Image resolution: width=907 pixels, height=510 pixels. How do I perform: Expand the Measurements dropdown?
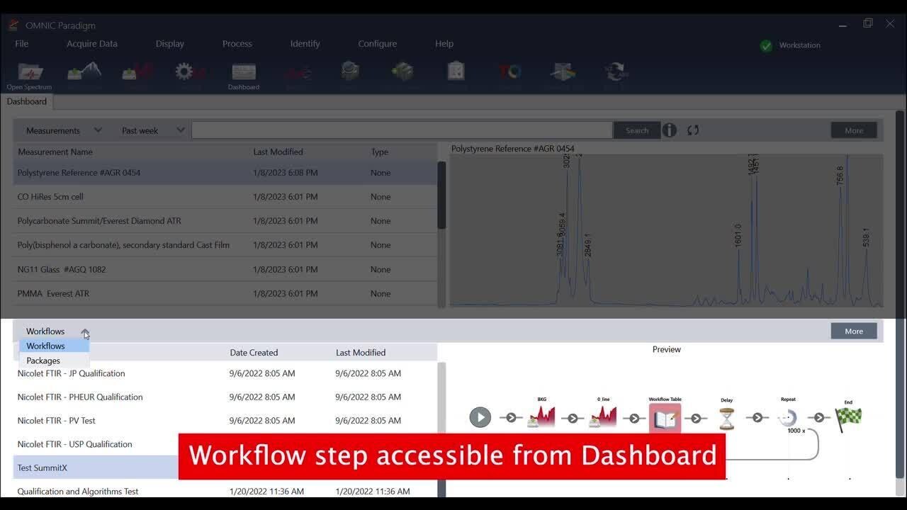[64, 130]
